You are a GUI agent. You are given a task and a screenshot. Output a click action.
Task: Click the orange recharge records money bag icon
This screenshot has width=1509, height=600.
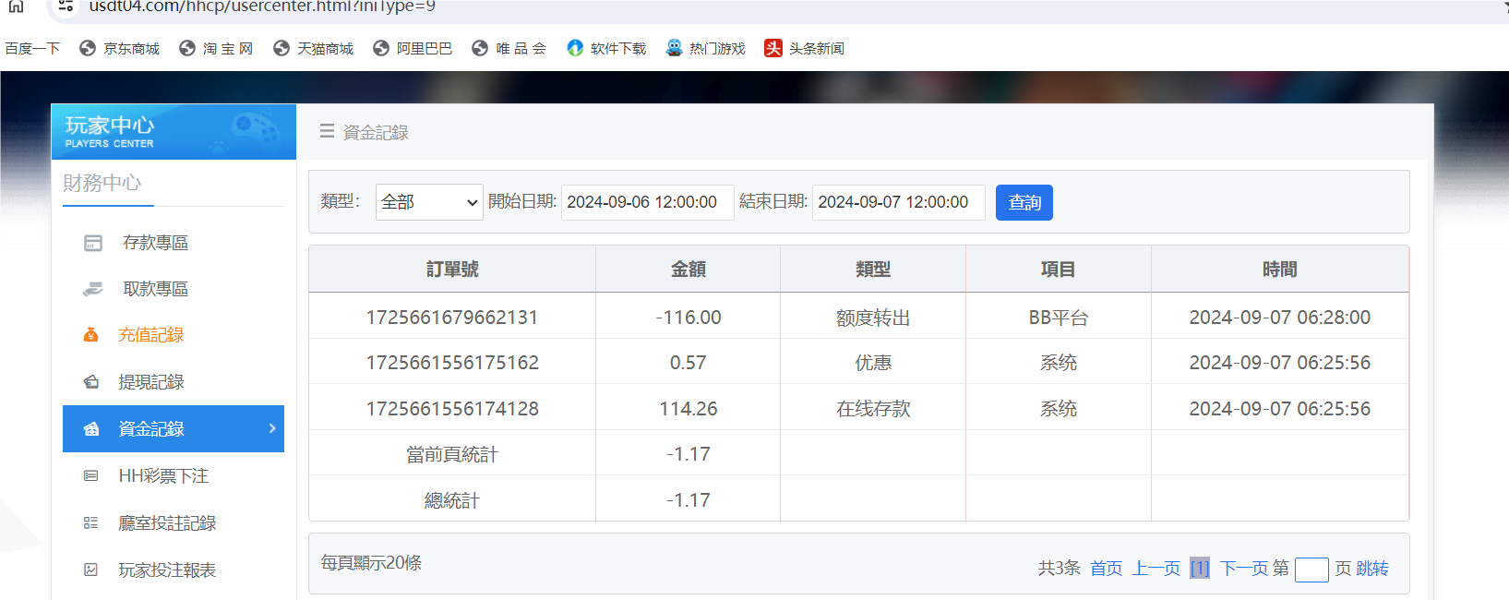pyautogui.click(x=90, y=335)
